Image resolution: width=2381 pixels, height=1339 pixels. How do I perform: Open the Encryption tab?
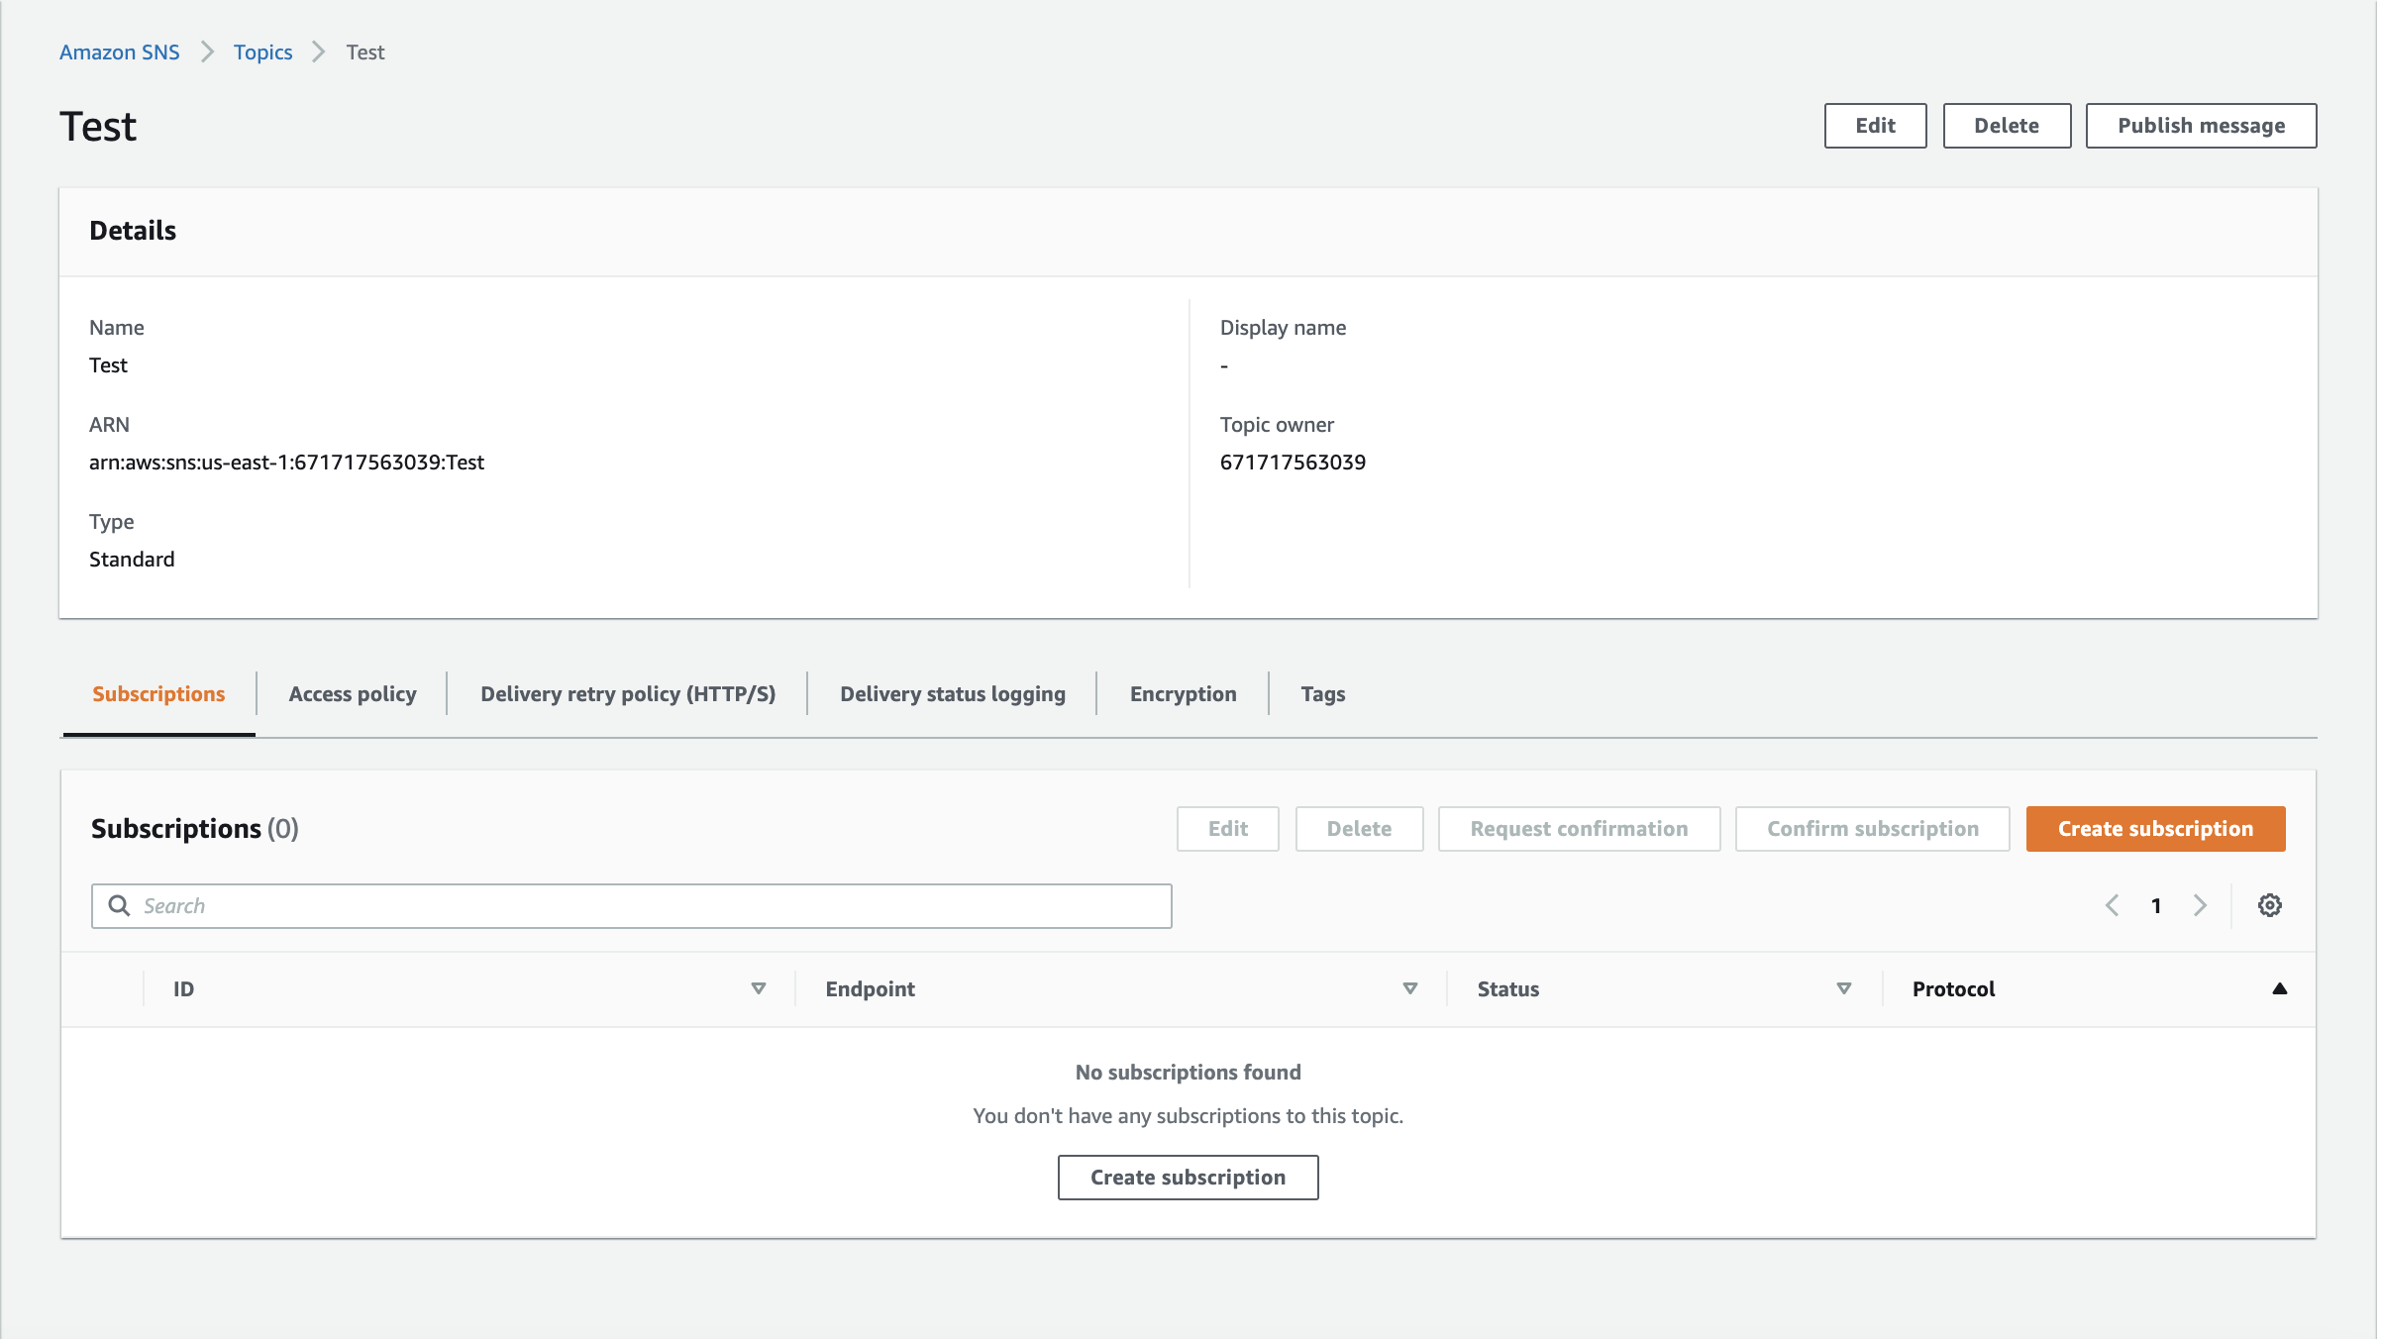point(1183,694)
